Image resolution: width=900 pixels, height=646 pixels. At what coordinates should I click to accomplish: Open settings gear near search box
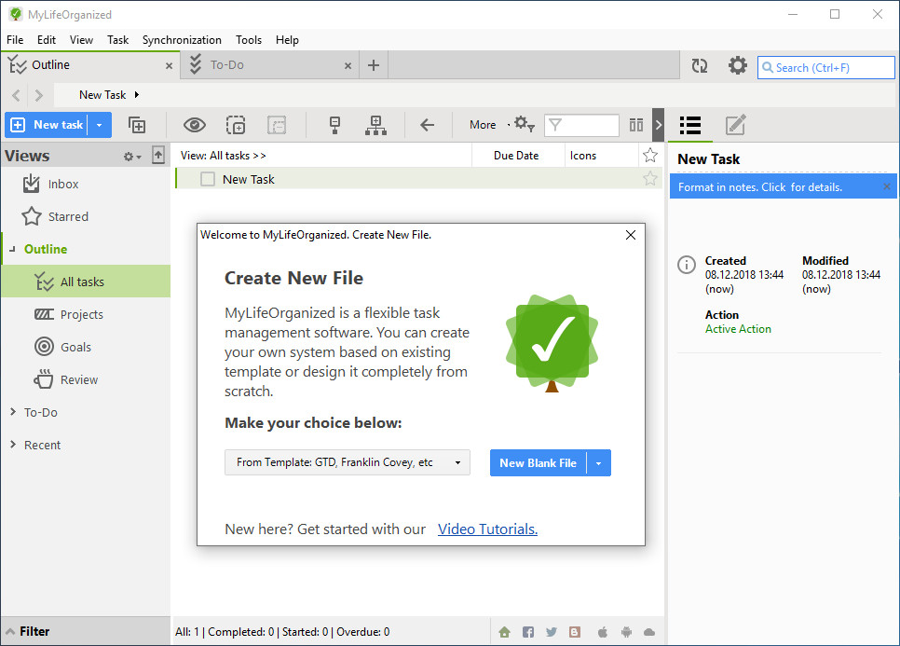pos(738,65)
